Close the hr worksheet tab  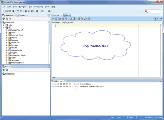click(69, 15)
